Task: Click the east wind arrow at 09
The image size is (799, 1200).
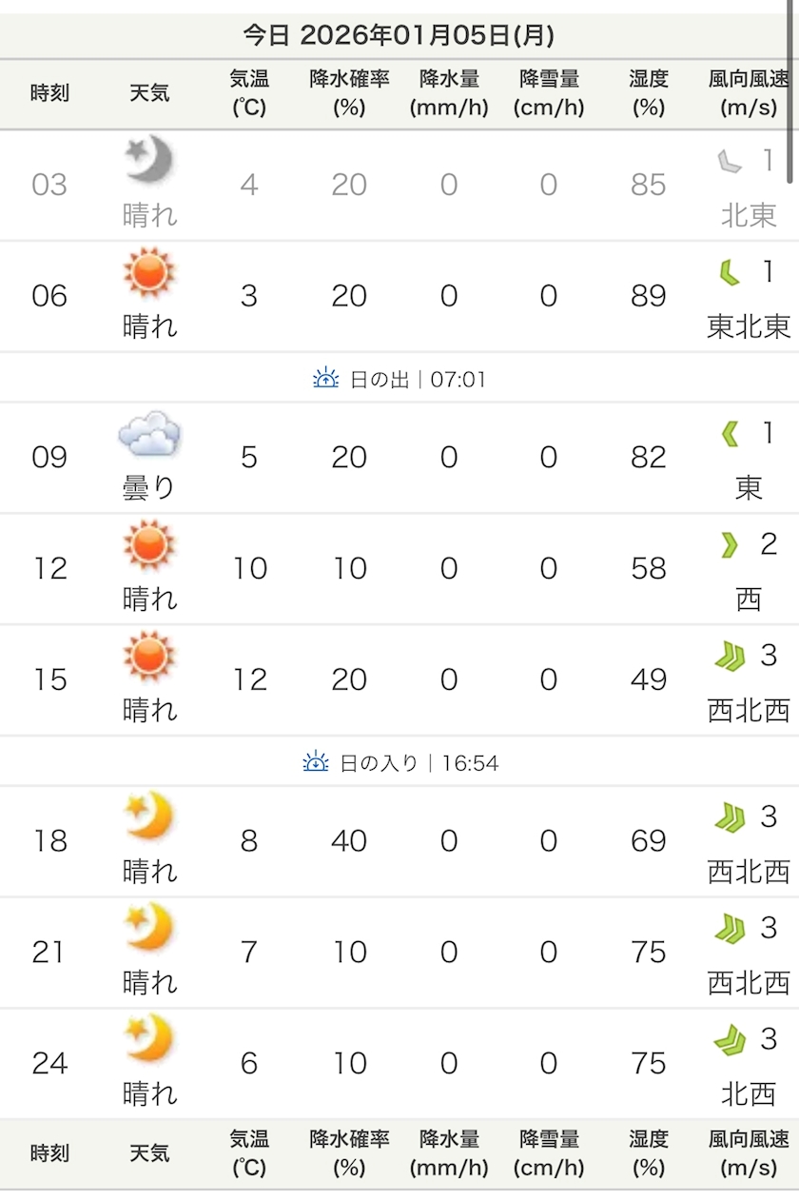Action: pos(730,435)
